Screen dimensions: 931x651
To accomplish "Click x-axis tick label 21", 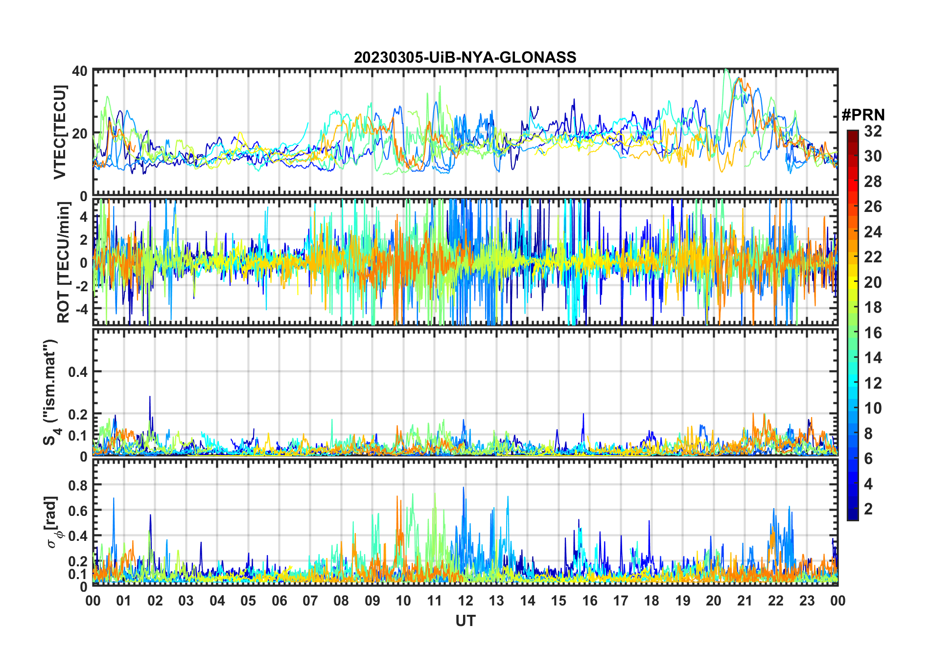I will tap(745, 601).
